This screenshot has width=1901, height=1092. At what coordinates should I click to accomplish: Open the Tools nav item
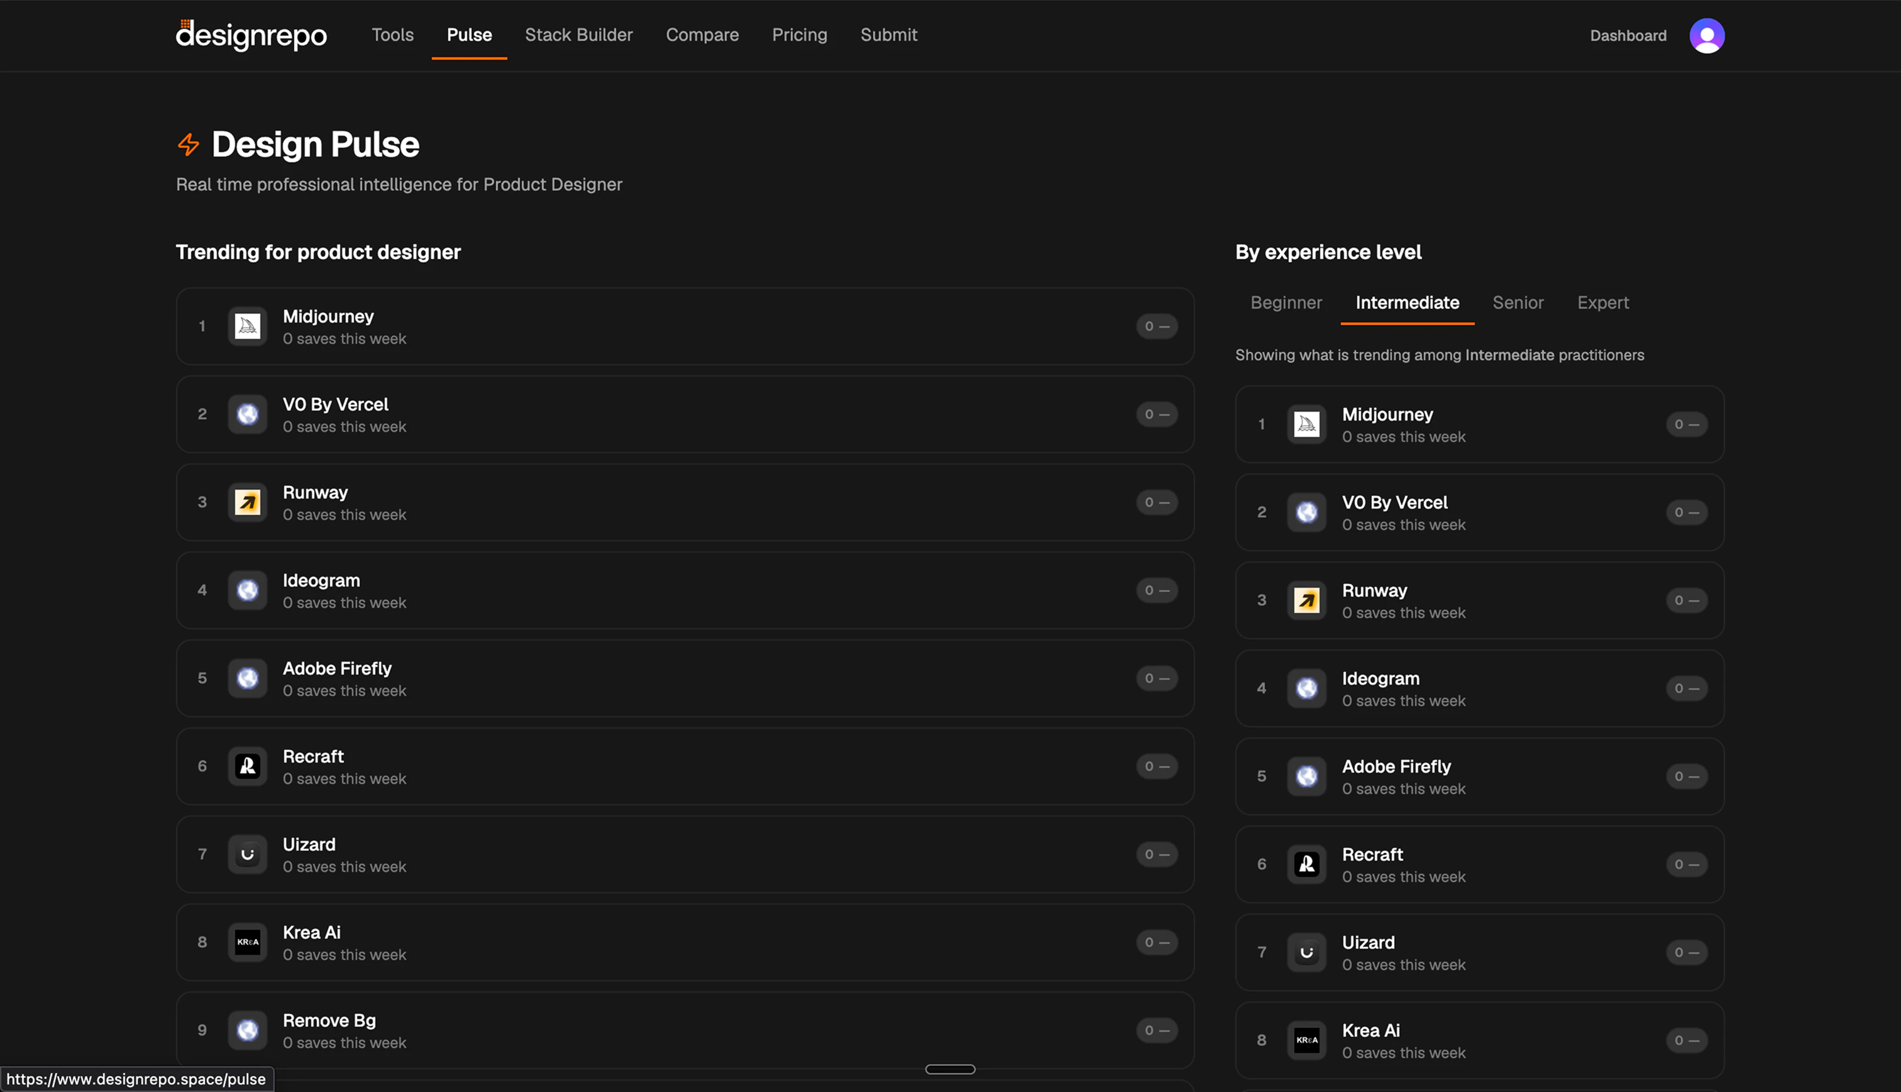point(392,35)
